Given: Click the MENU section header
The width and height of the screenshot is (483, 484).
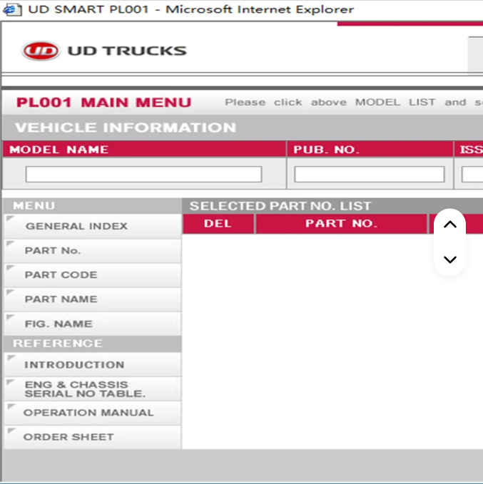Looking at the screenshot, I should point(93,206).
